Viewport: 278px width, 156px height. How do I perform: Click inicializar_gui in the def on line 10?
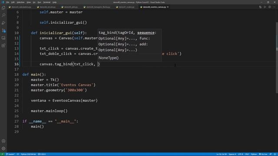tap(56, 33)
